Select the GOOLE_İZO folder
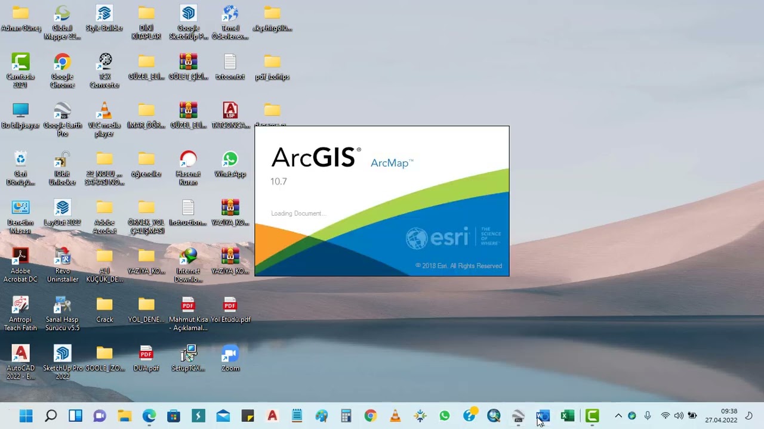Image resolution: width=764 pixels, height=429 pixels. (104, 359)
